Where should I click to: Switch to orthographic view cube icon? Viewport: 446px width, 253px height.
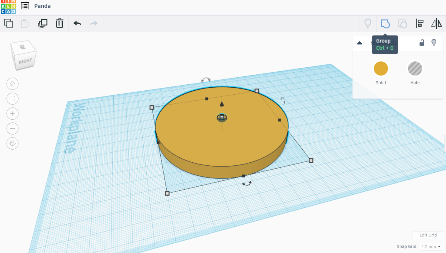pos(12,143)
